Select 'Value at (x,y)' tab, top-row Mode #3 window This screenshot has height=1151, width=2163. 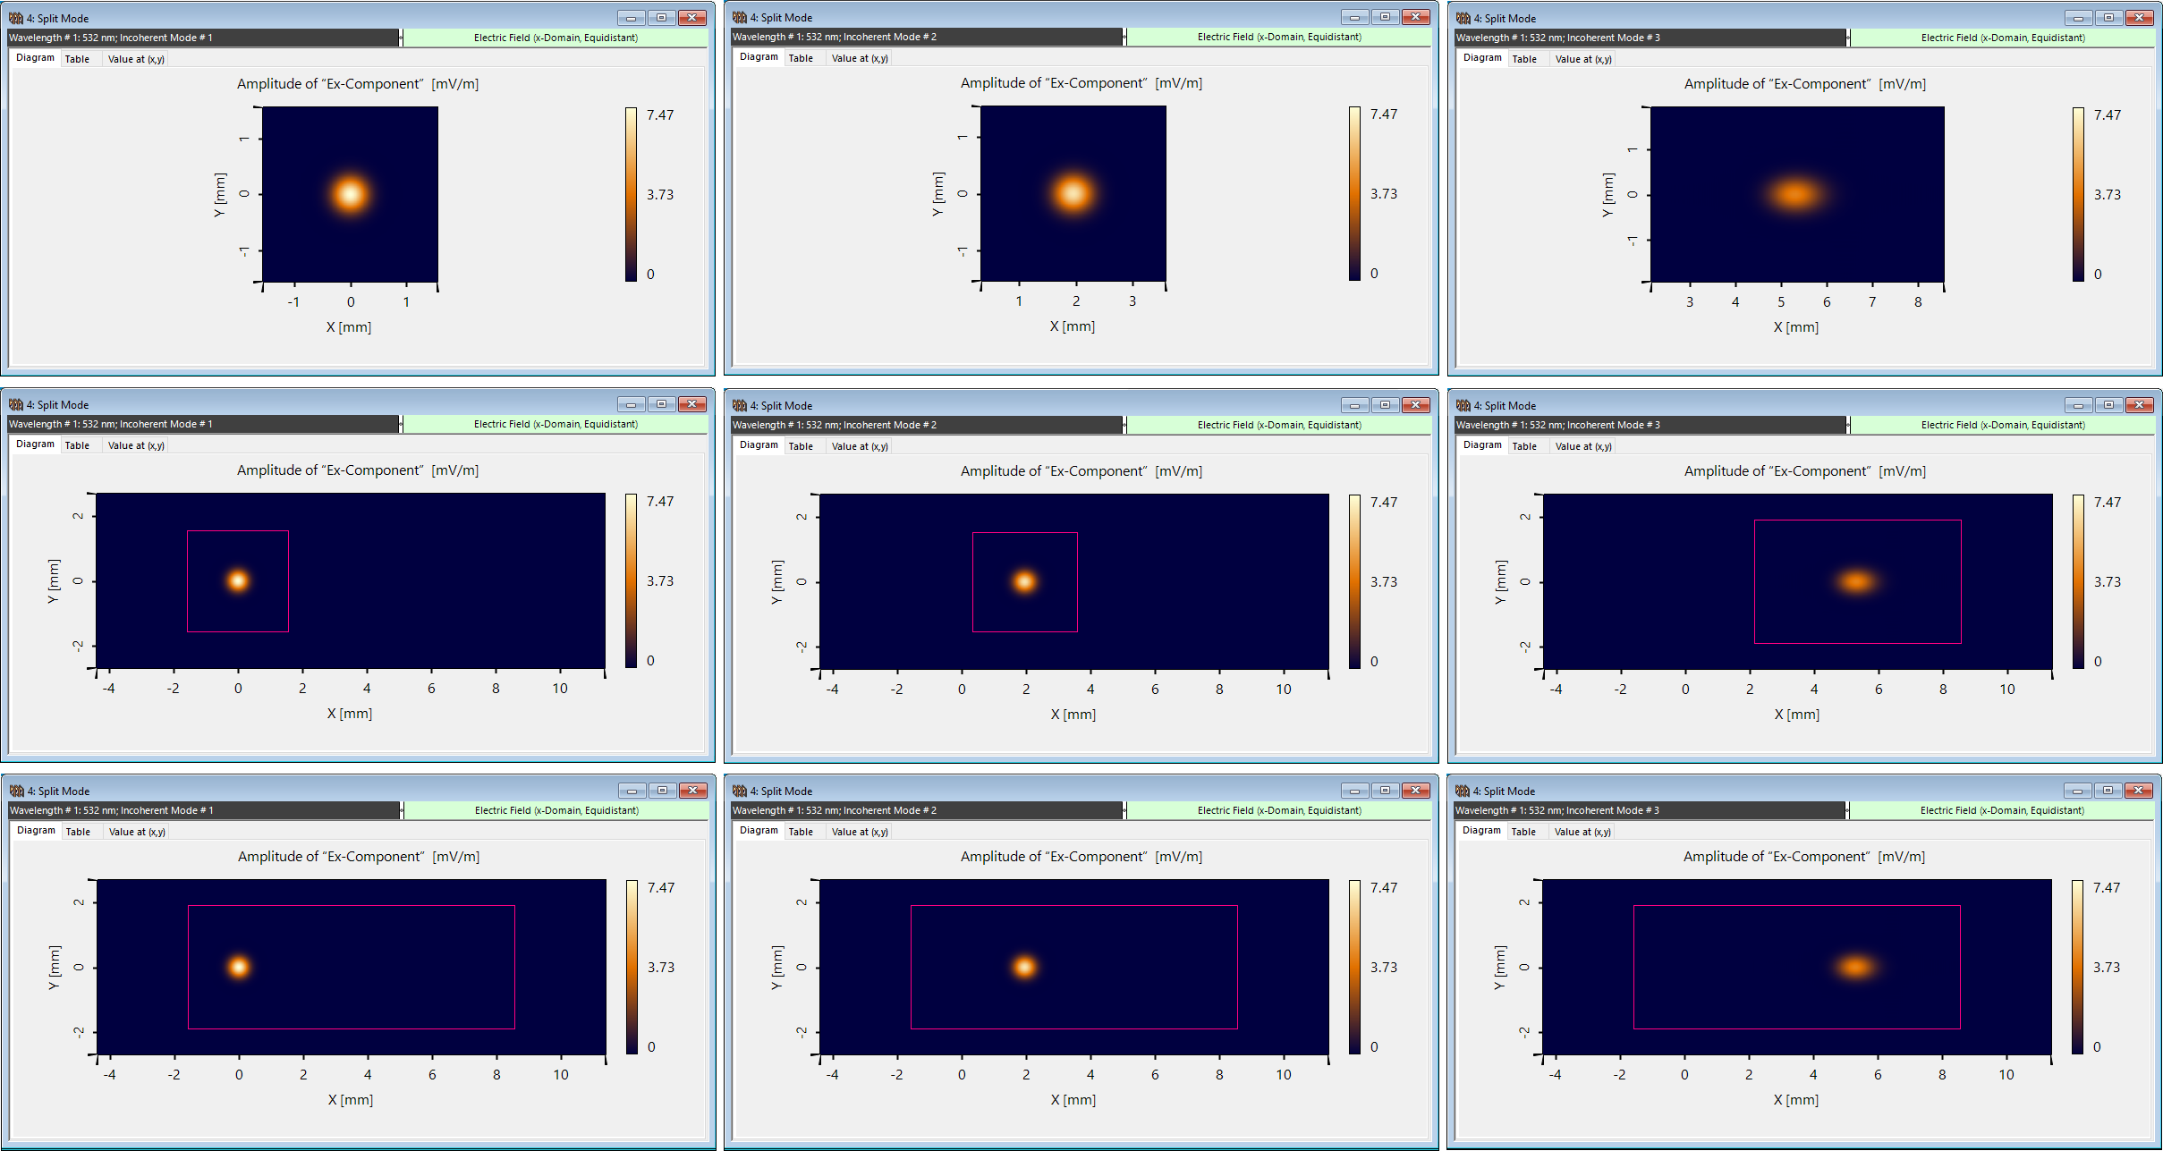click(x=1583, y=59)
